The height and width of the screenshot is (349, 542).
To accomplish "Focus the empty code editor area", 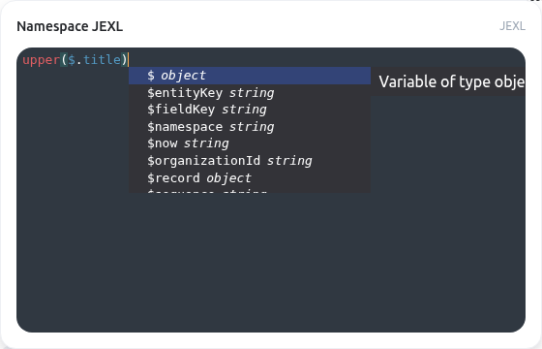I will (x=271, y=260).
